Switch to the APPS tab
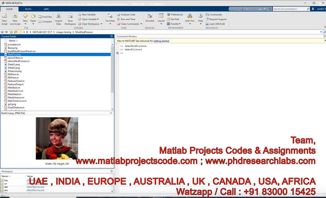 coord(46,9)
